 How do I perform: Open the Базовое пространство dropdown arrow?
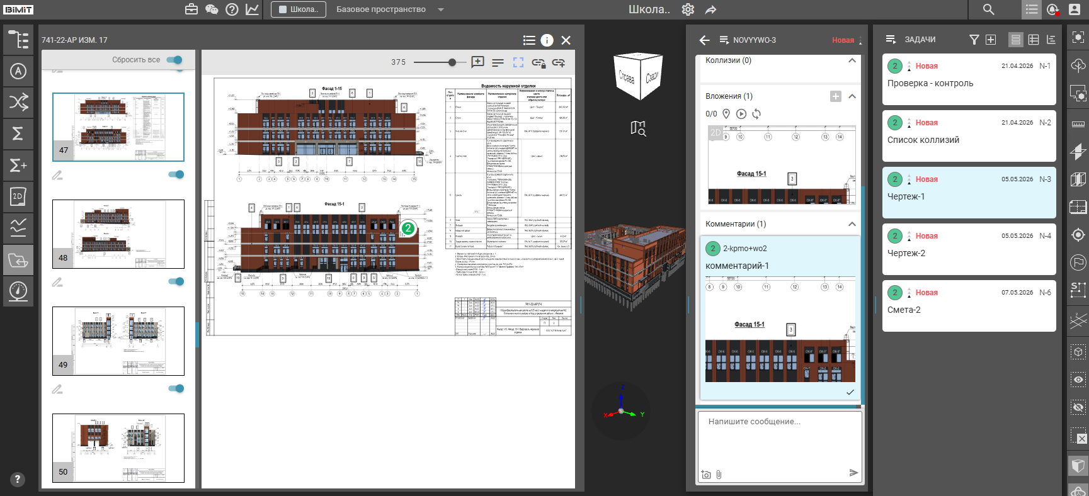441,9
